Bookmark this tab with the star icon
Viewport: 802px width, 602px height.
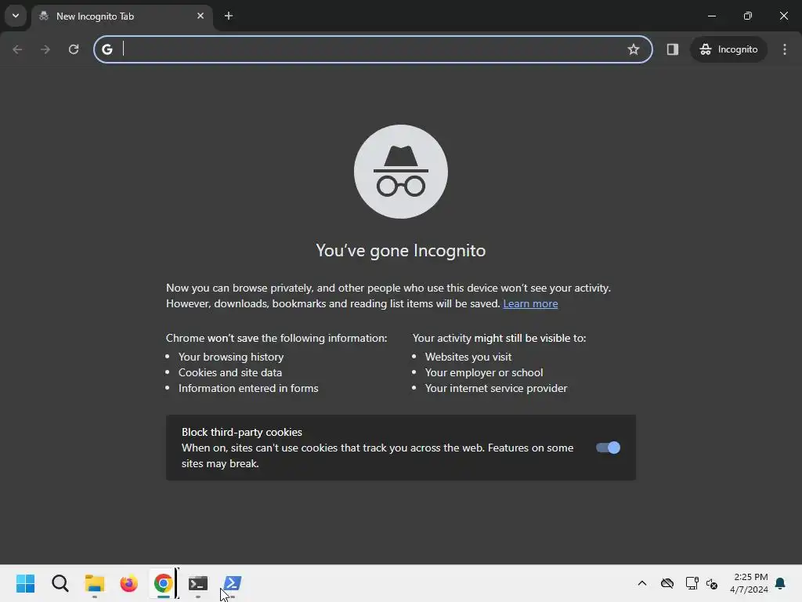tap(633, 49)
